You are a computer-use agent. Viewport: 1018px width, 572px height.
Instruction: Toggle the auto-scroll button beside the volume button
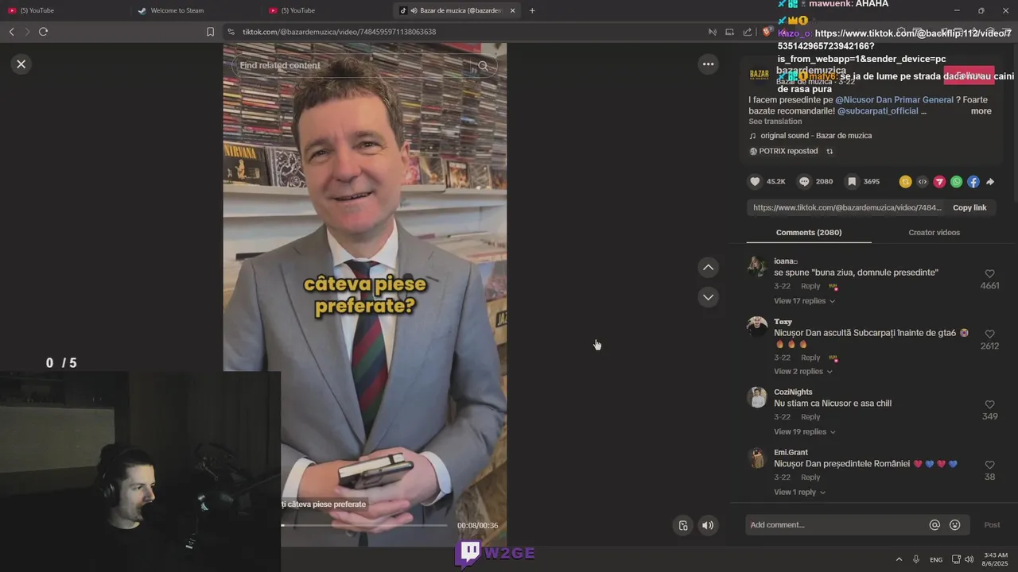coord(683,525)
